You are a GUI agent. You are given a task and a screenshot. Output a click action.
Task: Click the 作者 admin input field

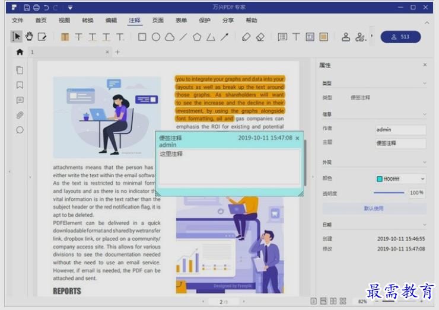click(x=400, y=130)
